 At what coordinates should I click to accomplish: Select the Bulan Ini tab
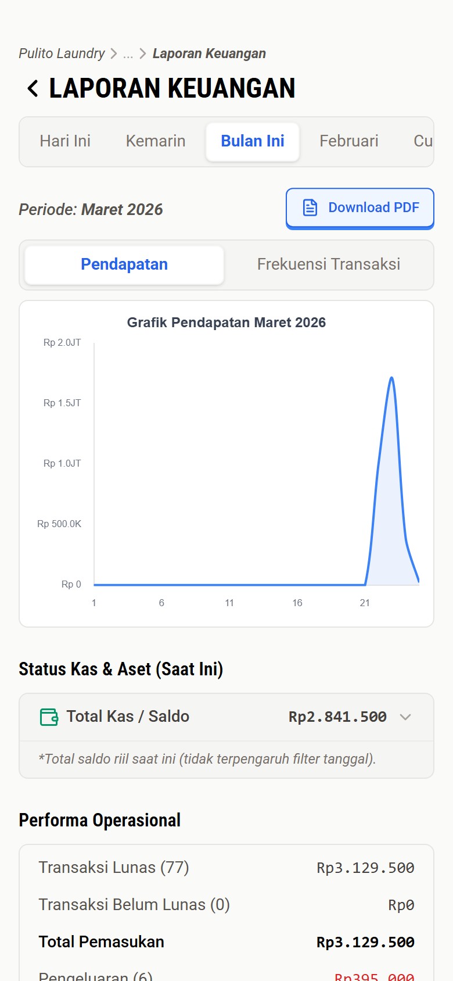[x=253, y=141]
